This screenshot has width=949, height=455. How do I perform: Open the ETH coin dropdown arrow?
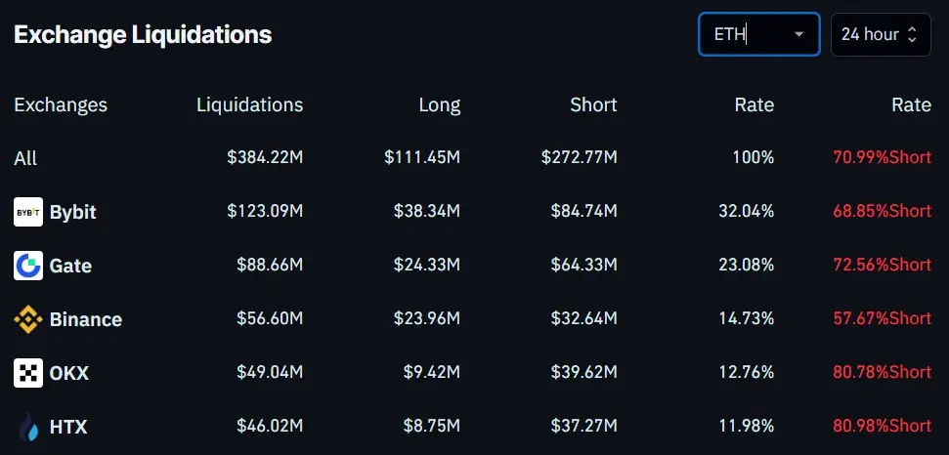[x=798, y=34]
